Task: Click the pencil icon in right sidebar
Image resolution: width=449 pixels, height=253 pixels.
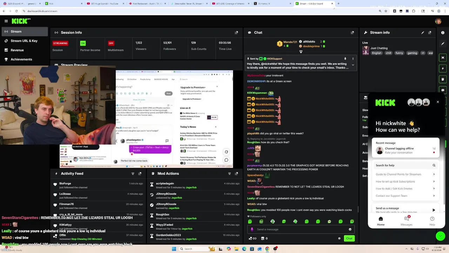Action: click(x=443, y=44)
